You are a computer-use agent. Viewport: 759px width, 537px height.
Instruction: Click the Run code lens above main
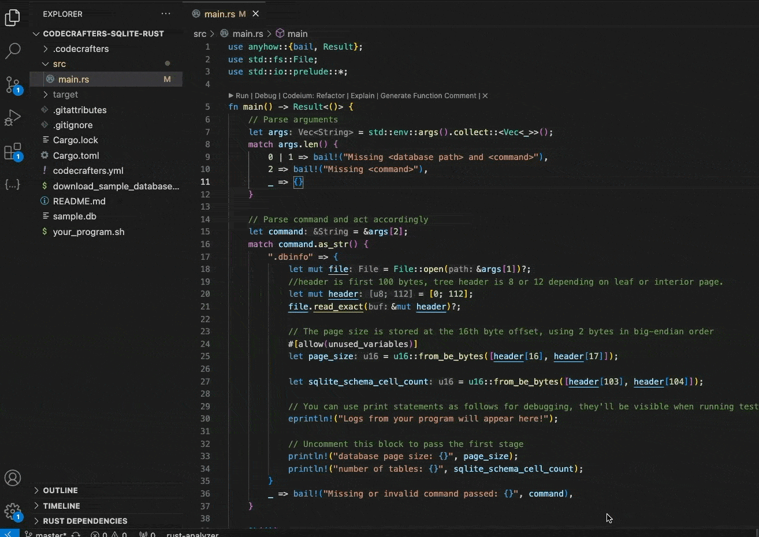pyautogui.click(x=241, y=96)
